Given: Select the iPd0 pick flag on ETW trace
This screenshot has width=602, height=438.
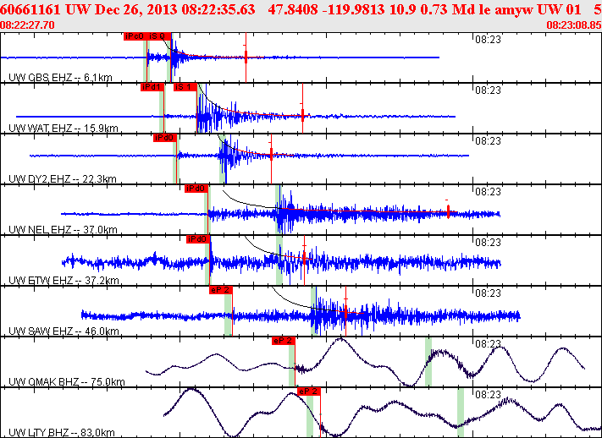Looking at the screenshot, I should (198, 239).
